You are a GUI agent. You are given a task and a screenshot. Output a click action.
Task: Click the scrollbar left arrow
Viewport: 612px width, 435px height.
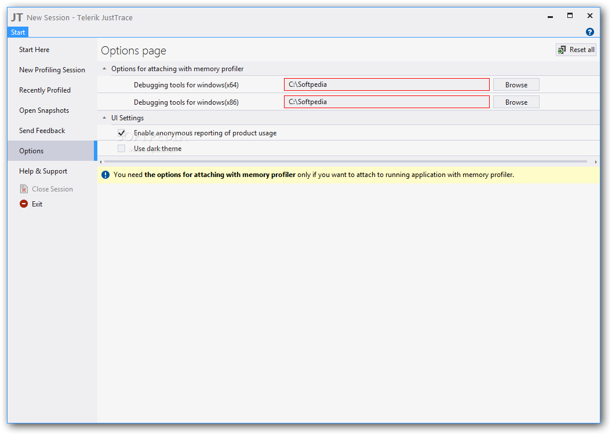(x=101, y=161)
